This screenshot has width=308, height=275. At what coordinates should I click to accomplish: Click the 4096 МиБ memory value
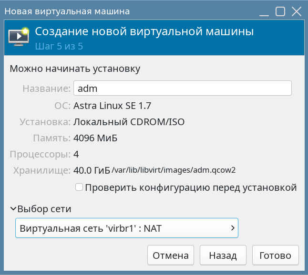(95, 138)
